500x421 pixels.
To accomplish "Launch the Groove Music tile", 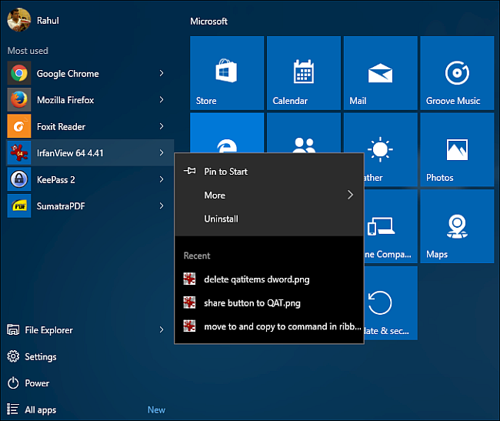I will tap(457, 73).
